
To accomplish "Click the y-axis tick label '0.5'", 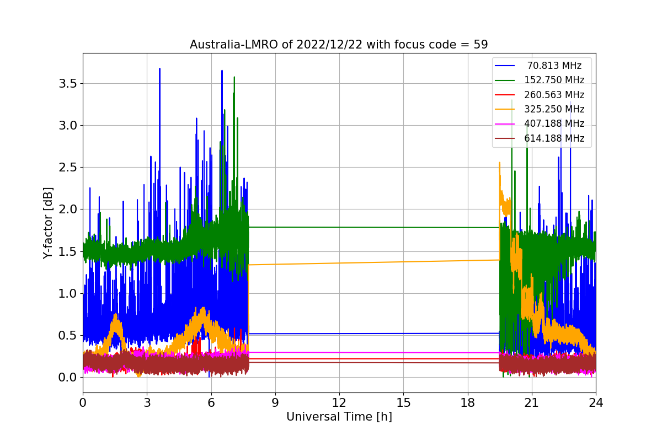I will (68, 336).
